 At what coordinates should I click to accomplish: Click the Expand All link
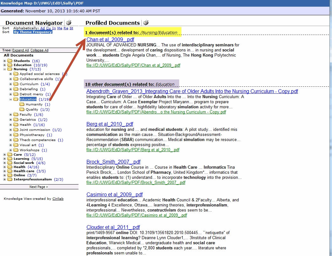coord(20,51)
